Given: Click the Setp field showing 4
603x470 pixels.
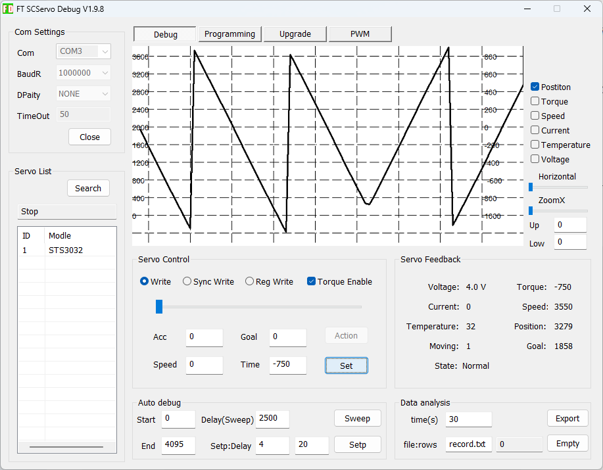Looking at the screenshot, I should pyautogui.click(x=272, y=446).
